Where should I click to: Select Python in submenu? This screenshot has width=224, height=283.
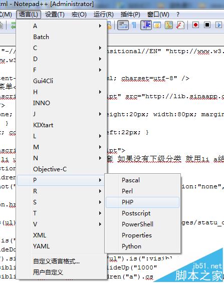(x=142, y=246)
